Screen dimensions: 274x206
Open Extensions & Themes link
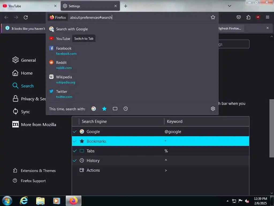(35, 171)
